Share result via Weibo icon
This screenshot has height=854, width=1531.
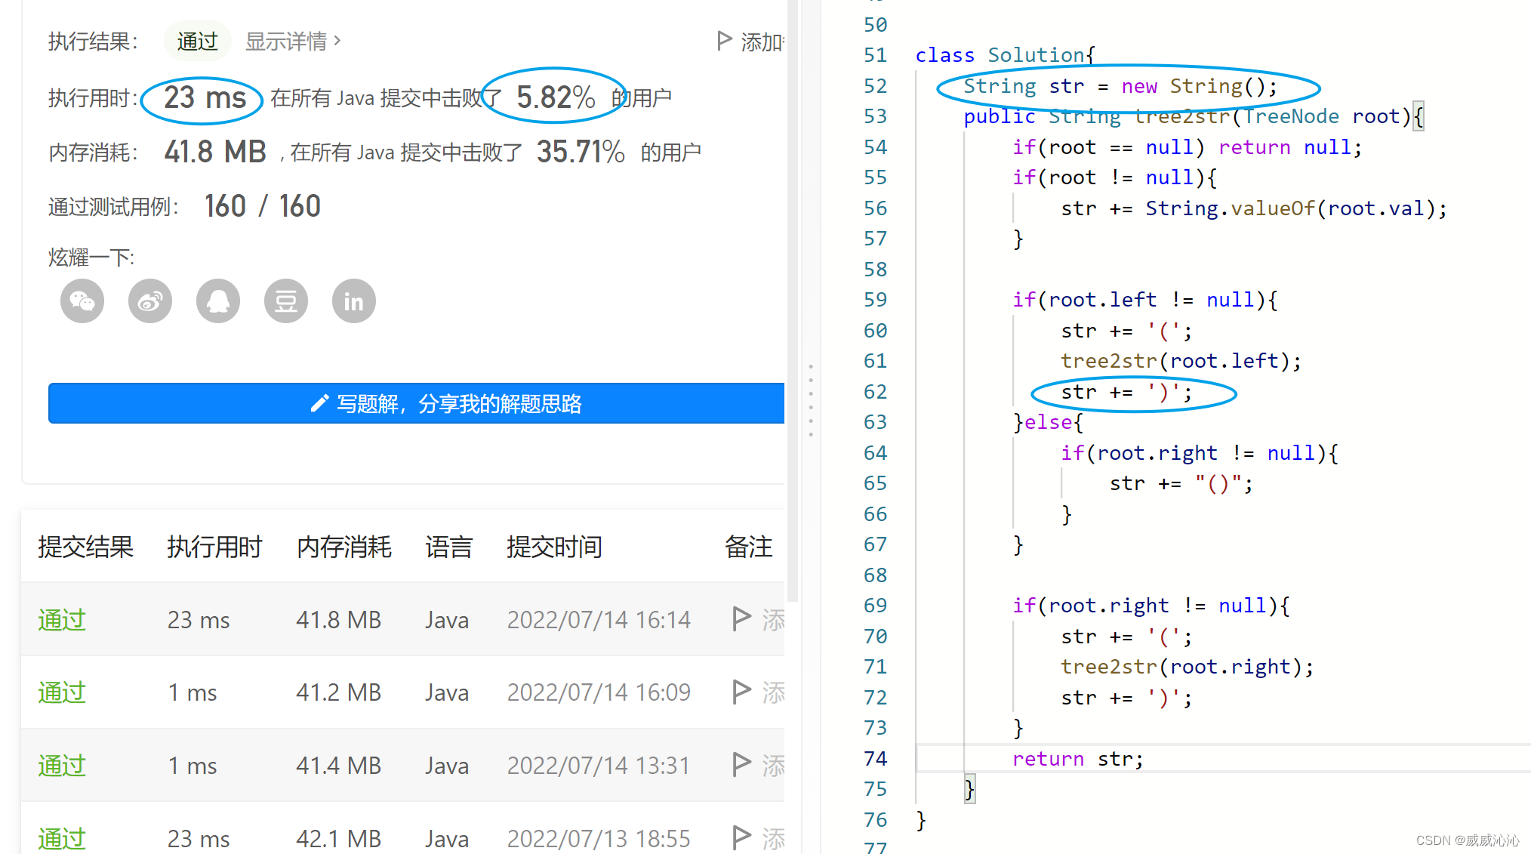(x=150, y=301)
